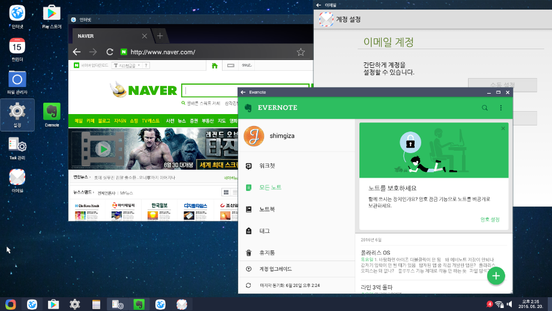Open 사전 in Naver menu
Viewport: 552px width, 311px height.
170,121
